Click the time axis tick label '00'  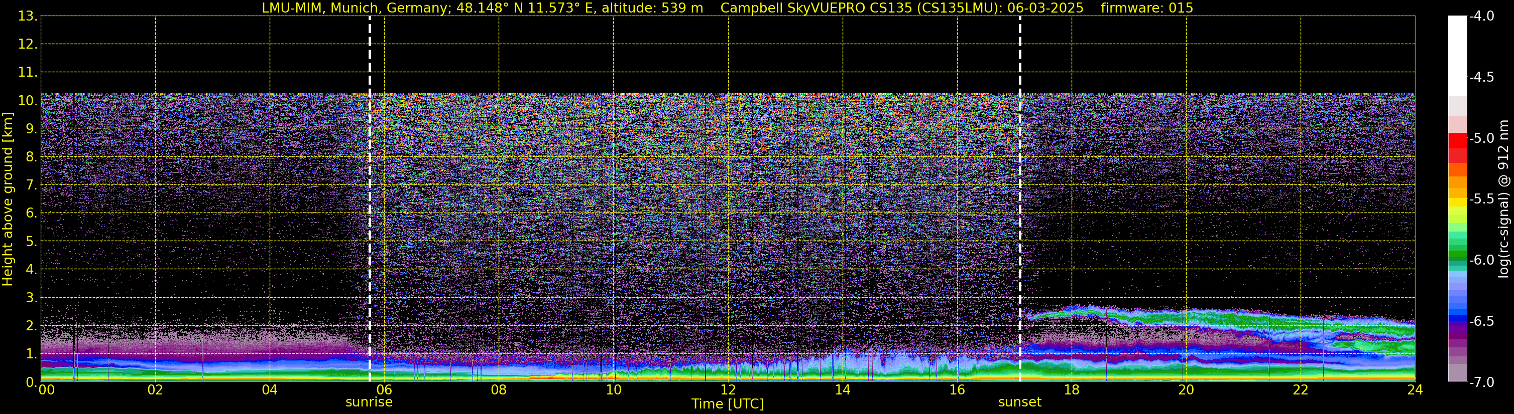(x=46, y=390)
